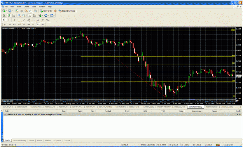243x147 pixels.
Task: Open the Indicators list dropdown
Action: pyautogui.click(x=40, y=16)
